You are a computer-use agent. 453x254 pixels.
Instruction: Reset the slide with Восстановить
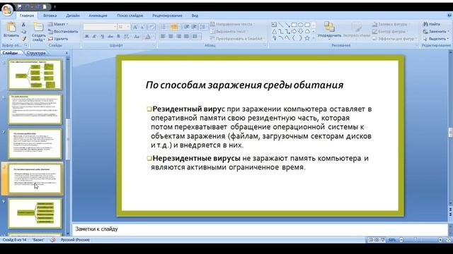pos(63,31)
